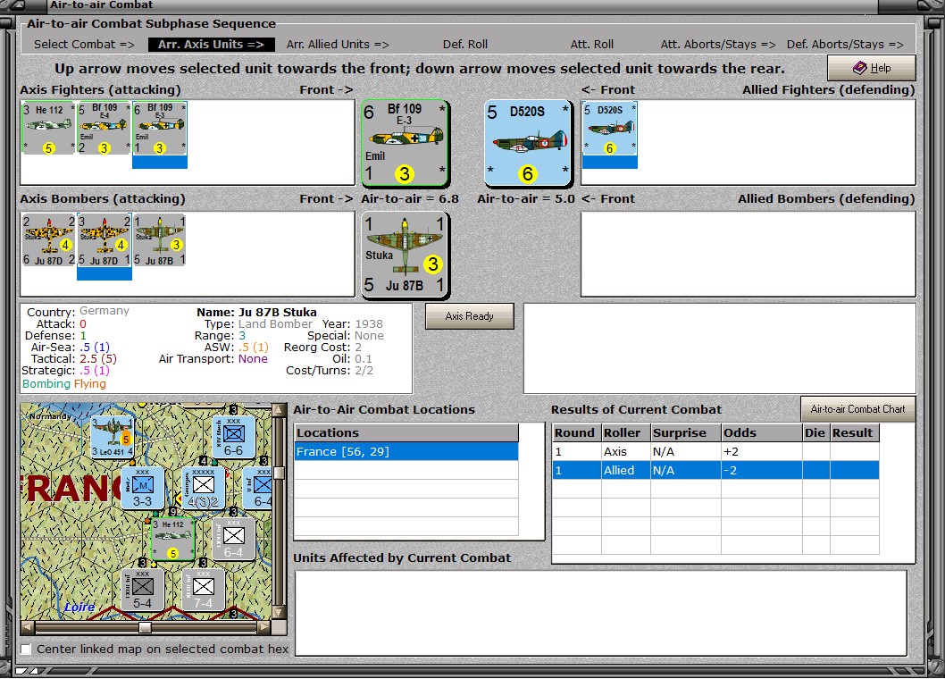
Task: Click the 4(3)2 headquarters unit on map
Action: [203, 487]
